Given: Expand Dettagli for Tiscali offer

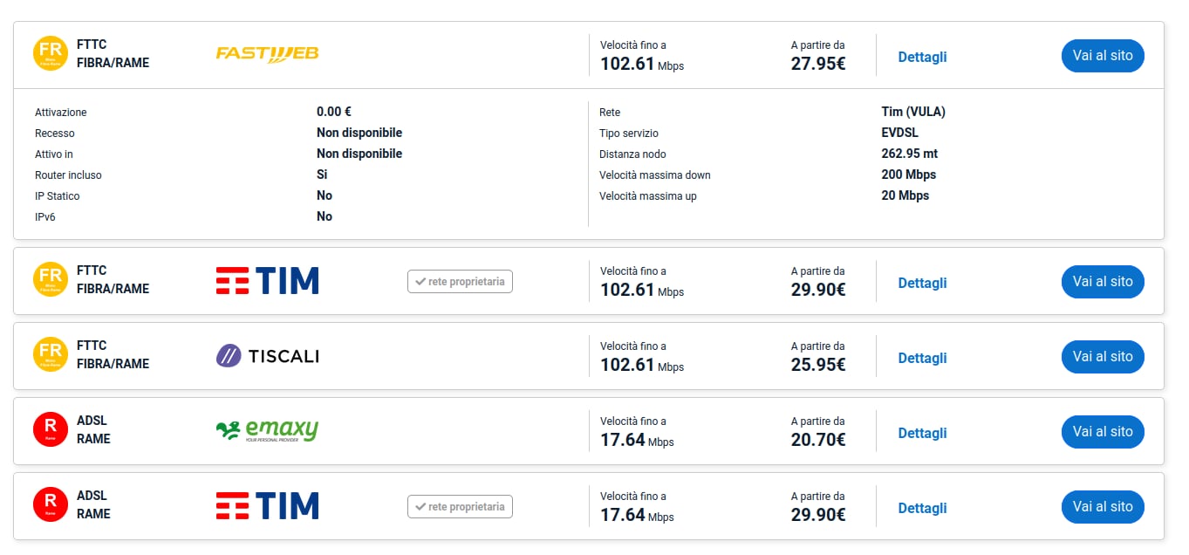Looking at the screenshot, I should coord(922,358).
